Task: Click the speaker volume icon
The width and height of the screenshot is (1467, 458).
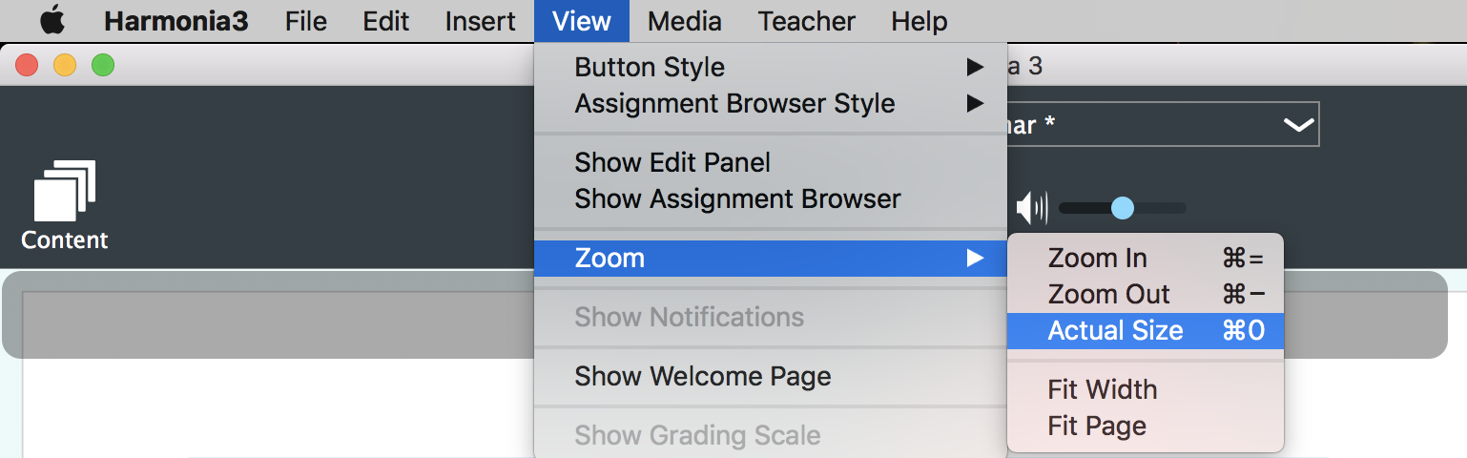Action: tap(1032, 207)
